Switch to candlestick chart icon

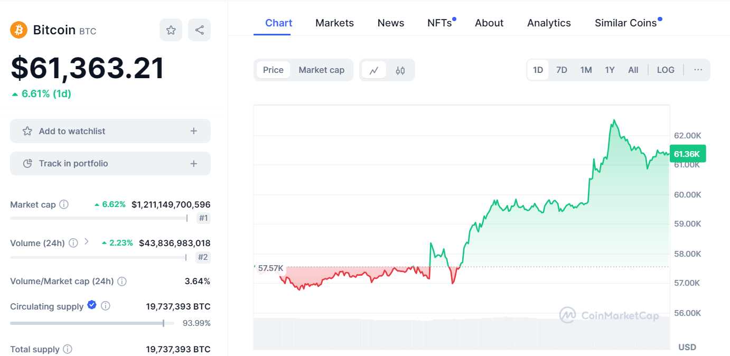[x=400, y=70]
